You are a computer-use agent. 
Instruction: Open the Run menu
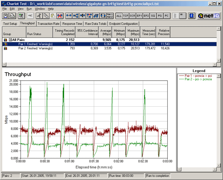tap(29, 8)
